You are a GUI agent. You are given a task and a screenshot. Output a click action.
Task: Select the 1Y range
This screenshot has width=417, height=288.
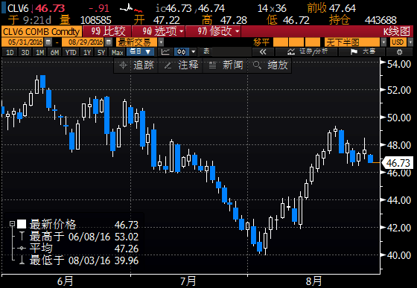point(87,52)
